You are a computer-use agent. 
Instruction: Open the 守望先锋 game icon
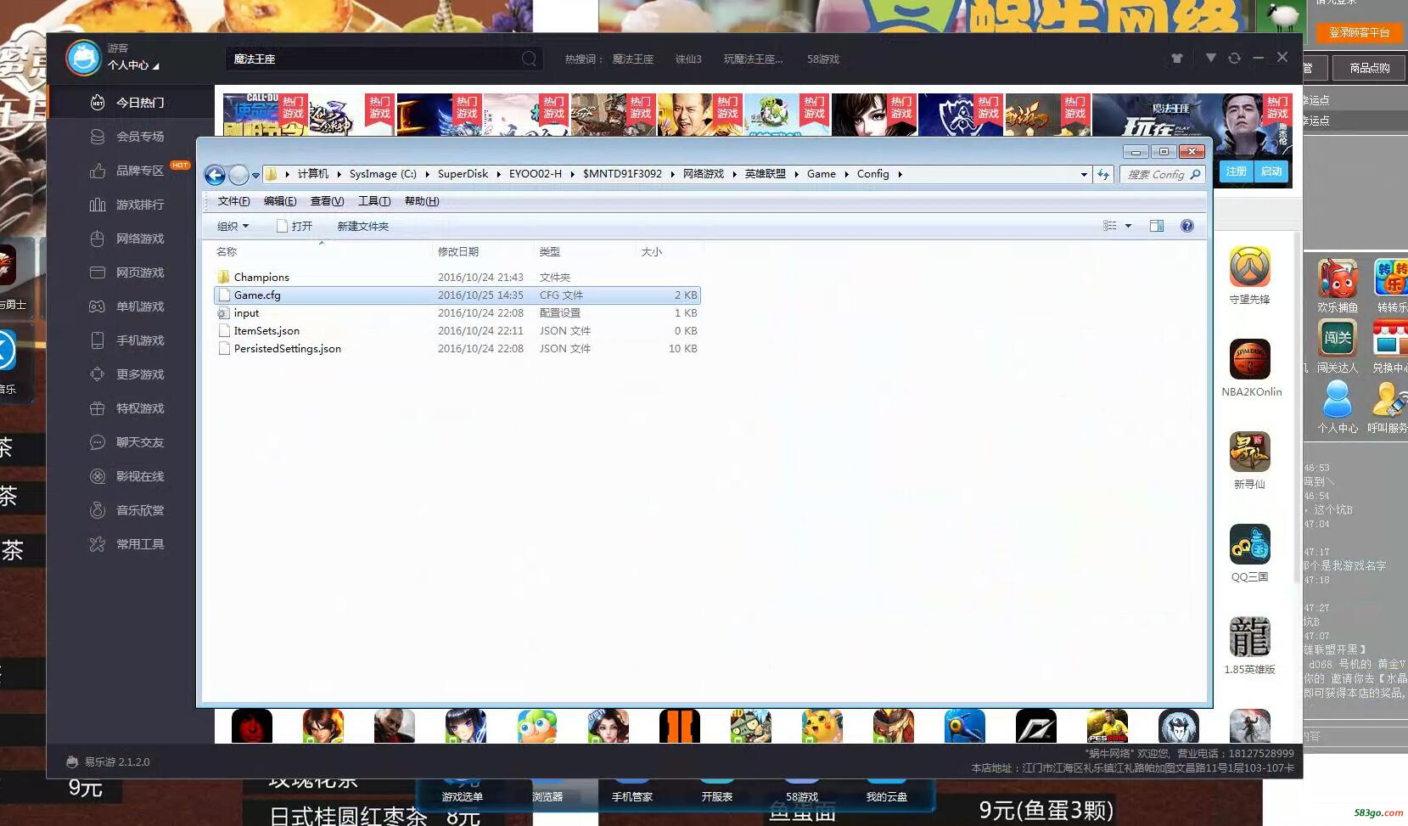point(1249,267)
